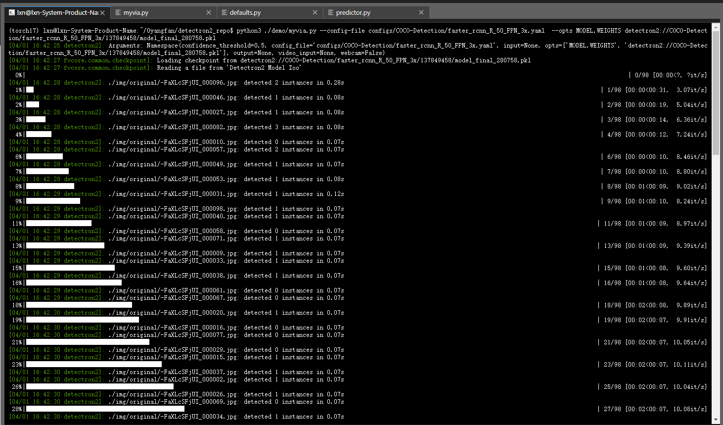723x425 pixels.
Task: Click the log line for FaXLcSFjUI_000057.jpg
Action: click(177, 149)
